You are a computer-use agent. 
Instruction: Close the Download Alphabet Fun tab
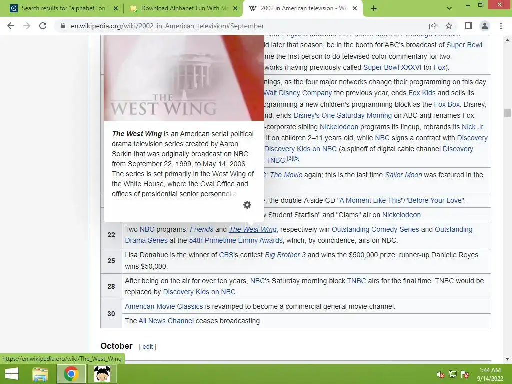(235, 9)
